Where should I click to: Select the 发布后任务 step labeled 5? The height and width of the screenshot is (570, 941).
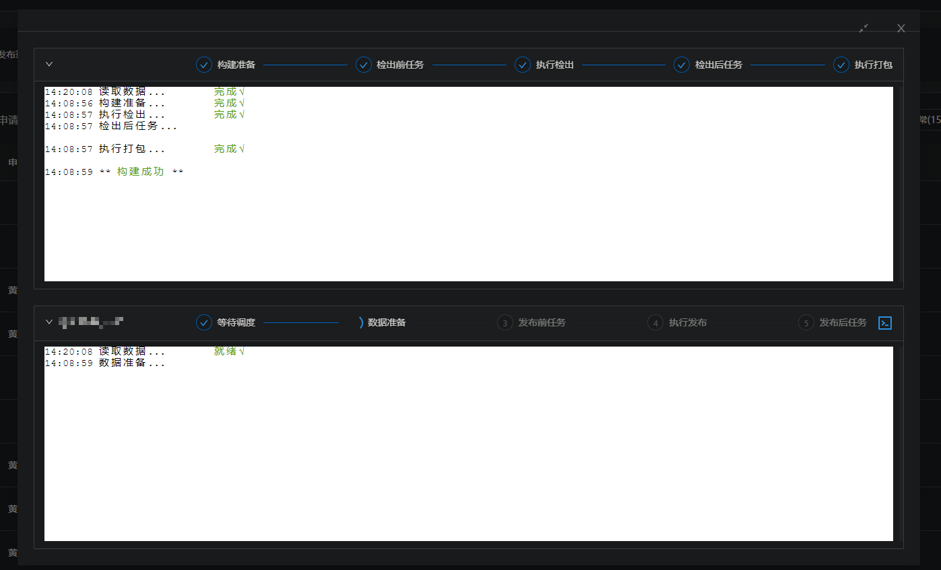point(806,322)
